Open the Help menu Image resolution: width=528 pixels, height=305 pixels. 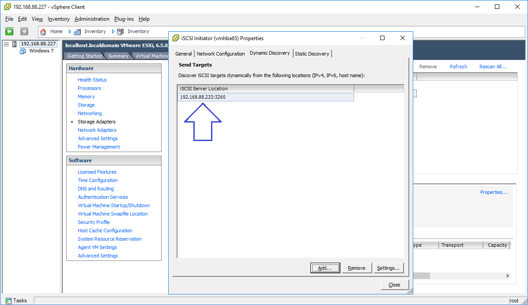coord(144,19)
